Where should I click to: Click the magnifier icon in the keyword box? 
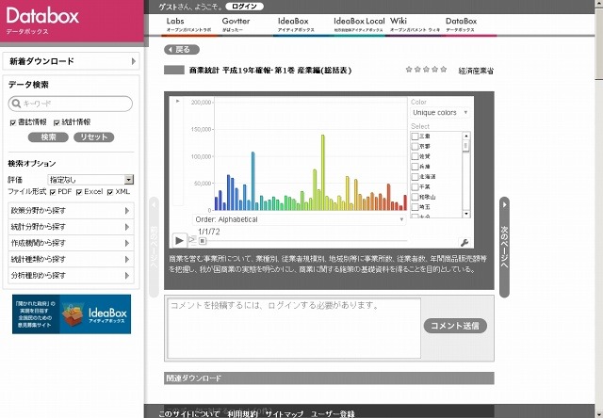tap(16, 104)
